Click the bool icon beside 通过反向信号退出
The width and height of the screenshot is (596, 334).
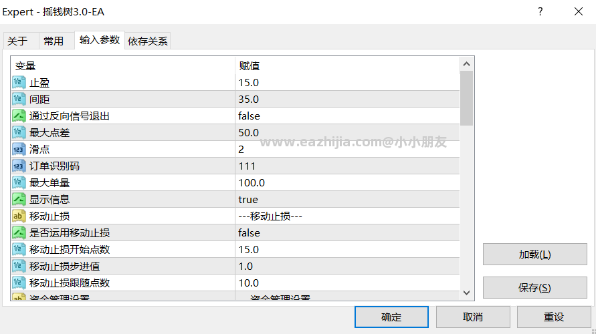(19, 116)
